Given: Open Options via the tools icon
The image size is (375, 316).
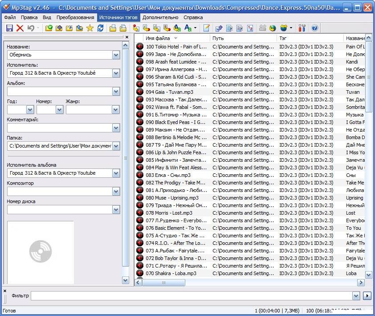Looking at the screenshot, I should point(302,28).
